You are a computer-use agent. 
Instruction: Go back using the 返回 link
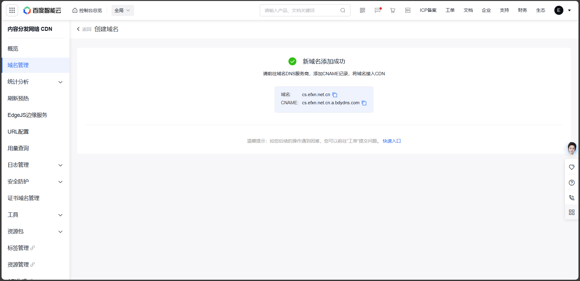84,29
